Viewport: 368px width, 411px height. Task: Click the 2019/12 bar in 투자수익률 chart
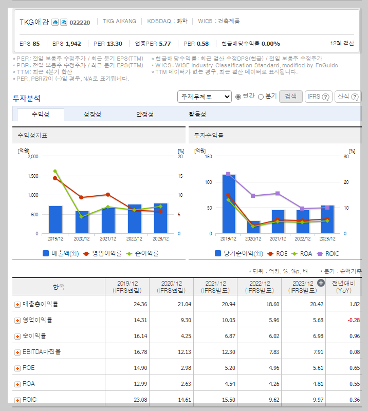[229, 204]
